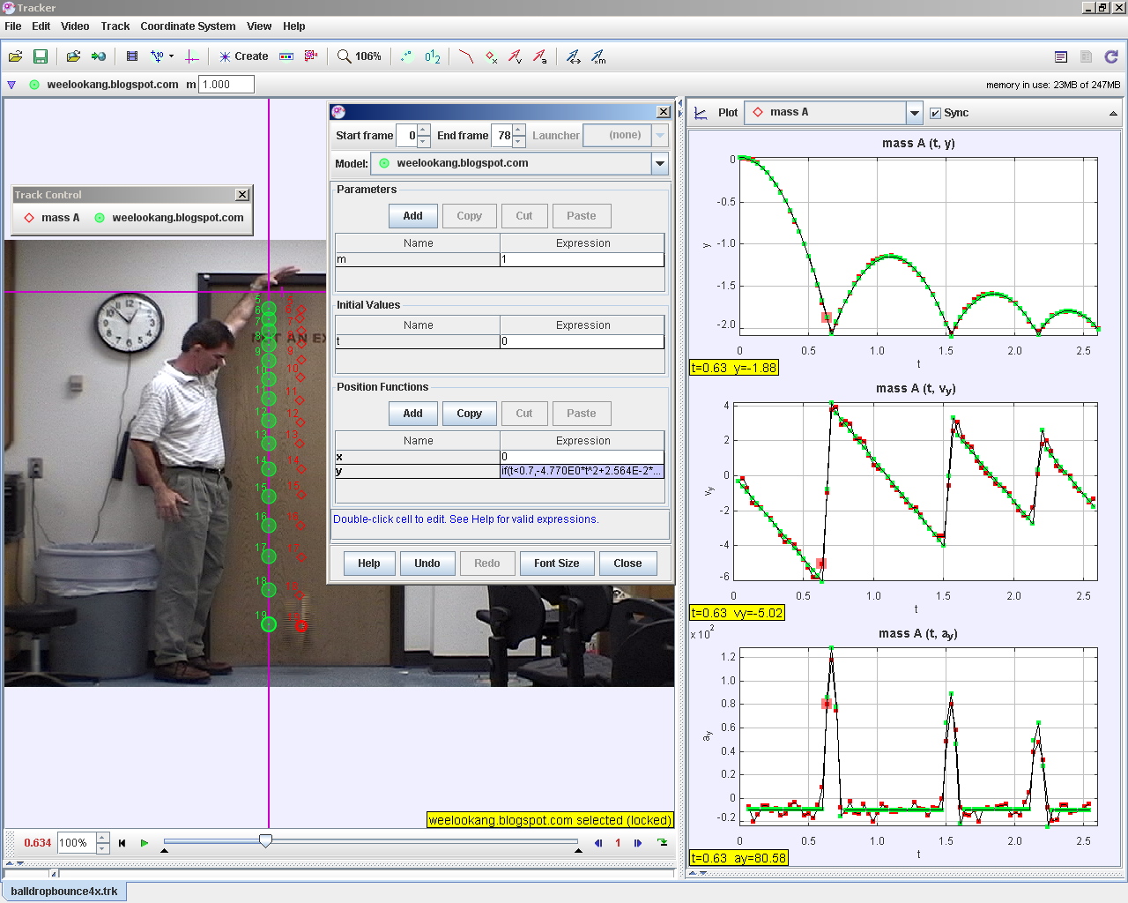This screenshot has width=1128, height=903.
Task: Click the Save file icon
Action: pyautogui.click(x=41, y=56)
